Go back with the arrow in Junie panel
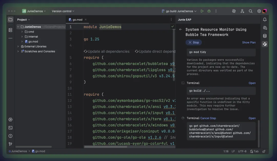The height and width of the screenshot is (161, 277). (181, 29)
